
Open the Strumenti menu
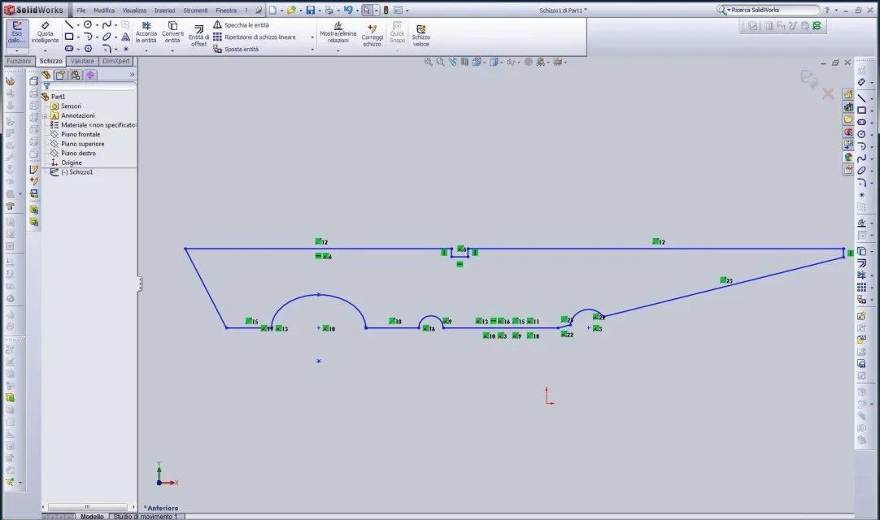pyautogui.click(x=195, y=10)
